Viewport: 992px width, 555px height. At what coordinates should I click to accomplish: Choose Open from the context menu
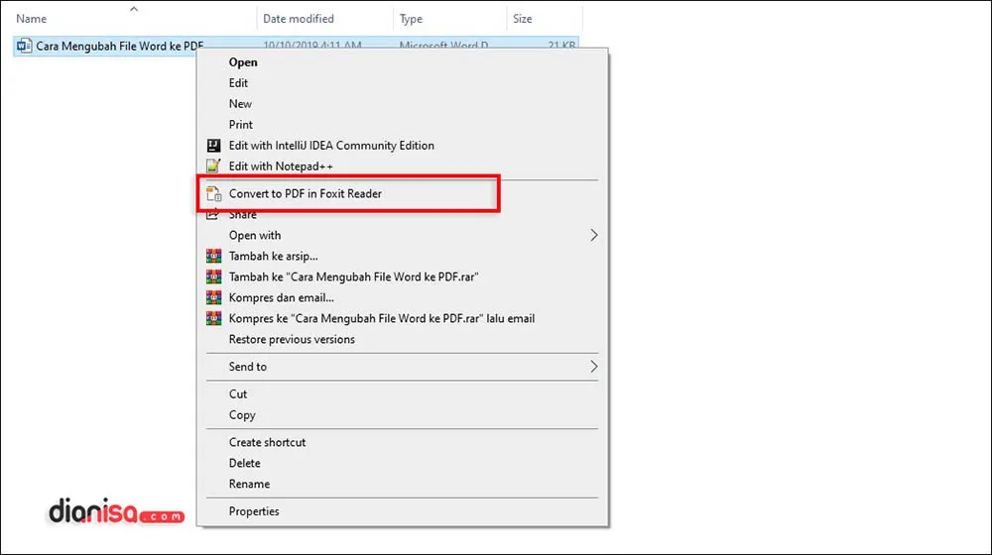pyautogui.click(x=243, y=62)
